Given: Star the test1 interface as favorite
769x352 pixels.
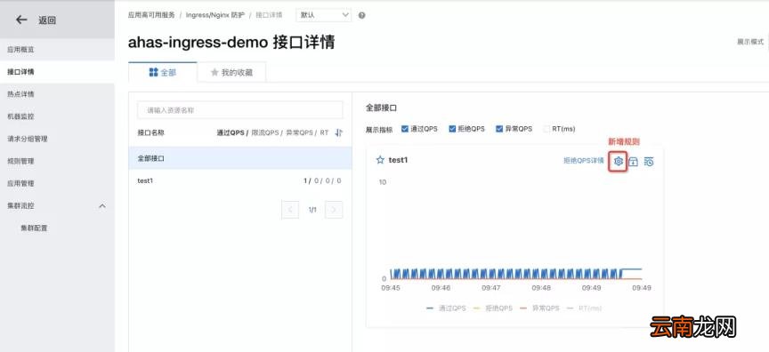Looking at the screenshot, I should point(379,160).
